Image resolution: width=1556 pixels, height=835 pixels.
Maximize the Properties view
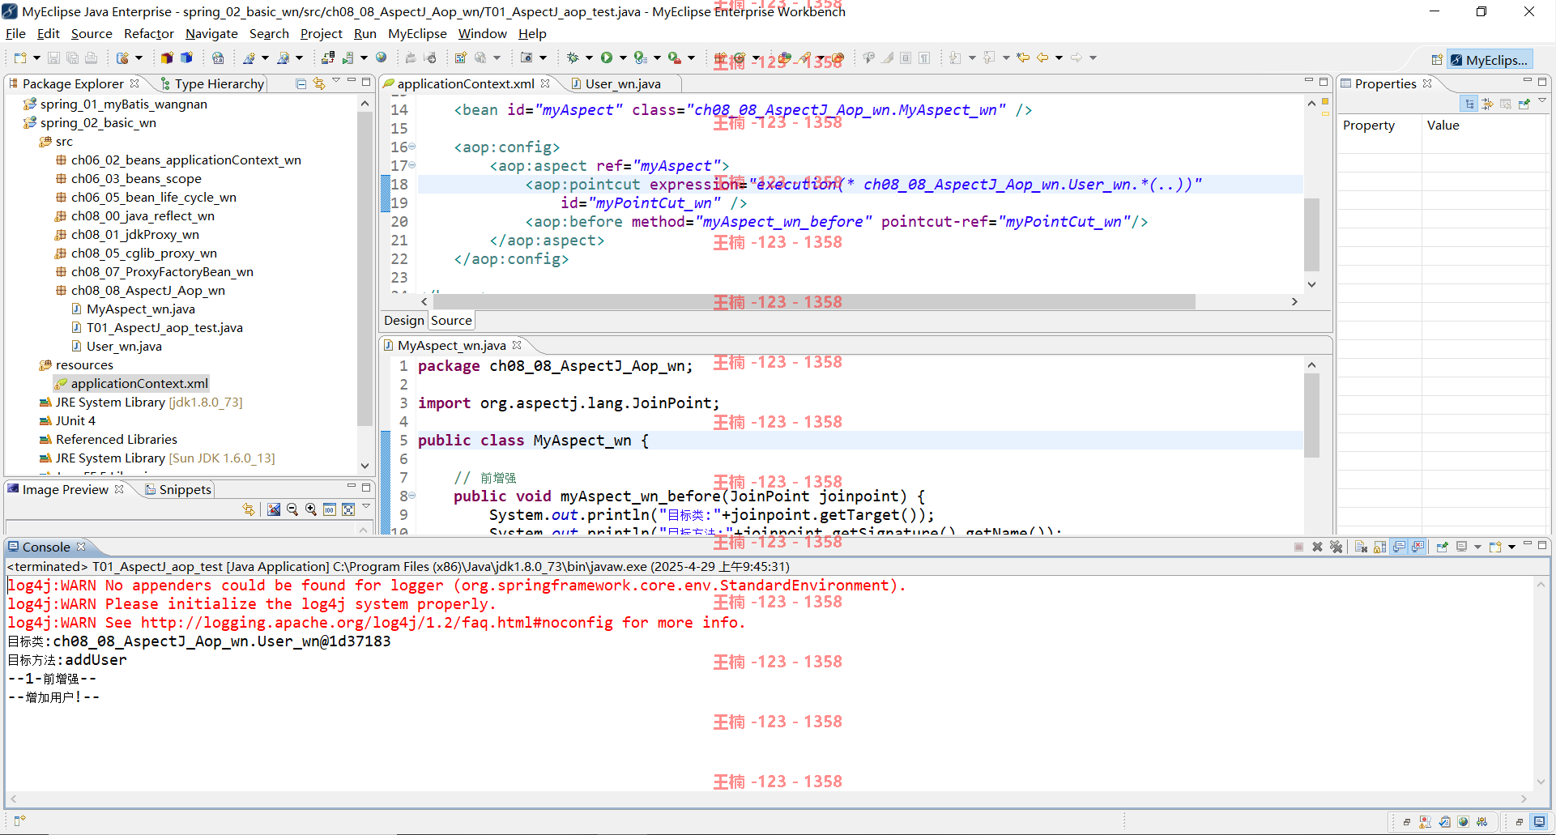[1542, 81]
